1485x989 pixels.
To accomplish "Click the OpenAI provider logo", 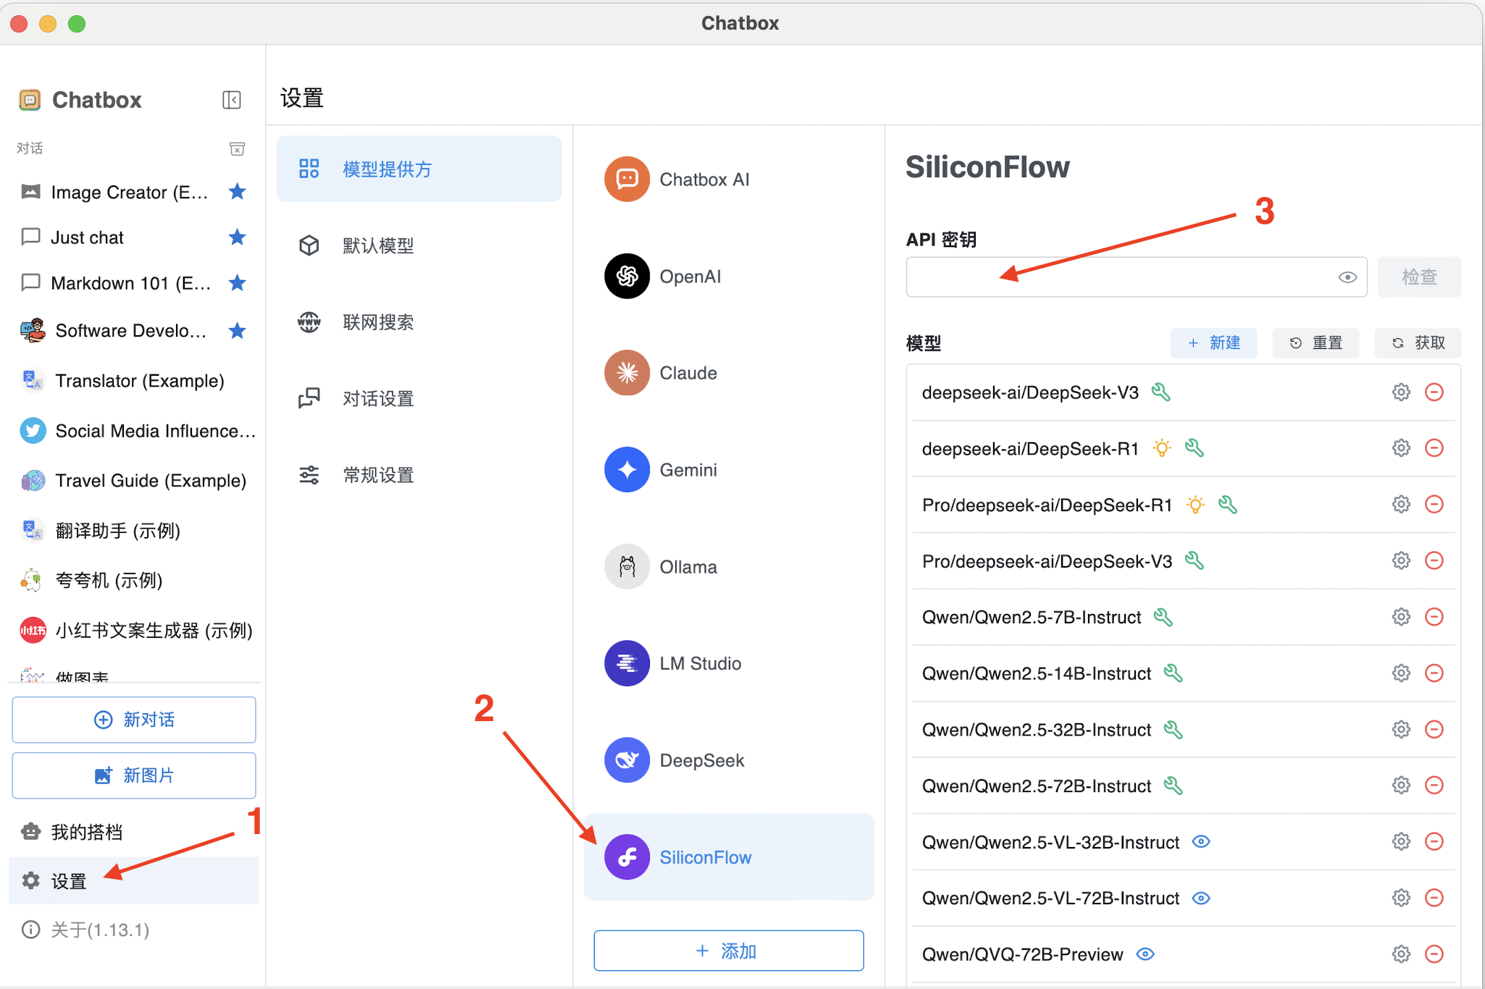I will point(627,276).
